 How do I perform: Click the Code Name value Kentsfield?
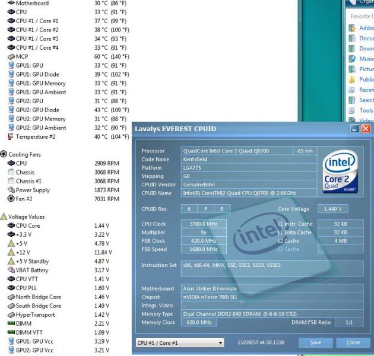(249, 159)
